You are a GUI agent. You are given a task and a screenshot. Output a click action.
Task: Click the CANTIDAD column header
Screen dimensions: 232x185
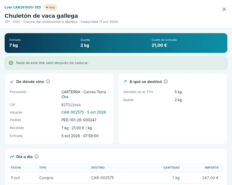point(171,168)
